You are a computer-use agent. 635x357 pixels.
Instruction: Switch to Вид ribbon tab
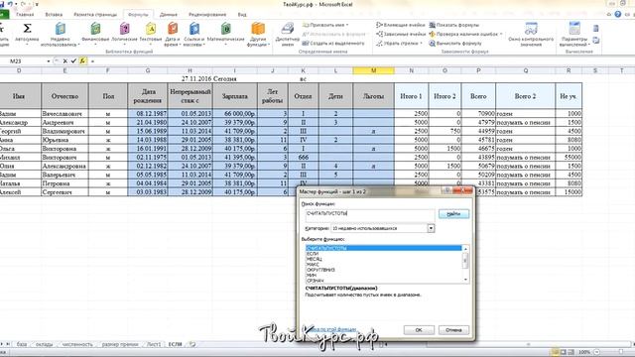point(242,15)
